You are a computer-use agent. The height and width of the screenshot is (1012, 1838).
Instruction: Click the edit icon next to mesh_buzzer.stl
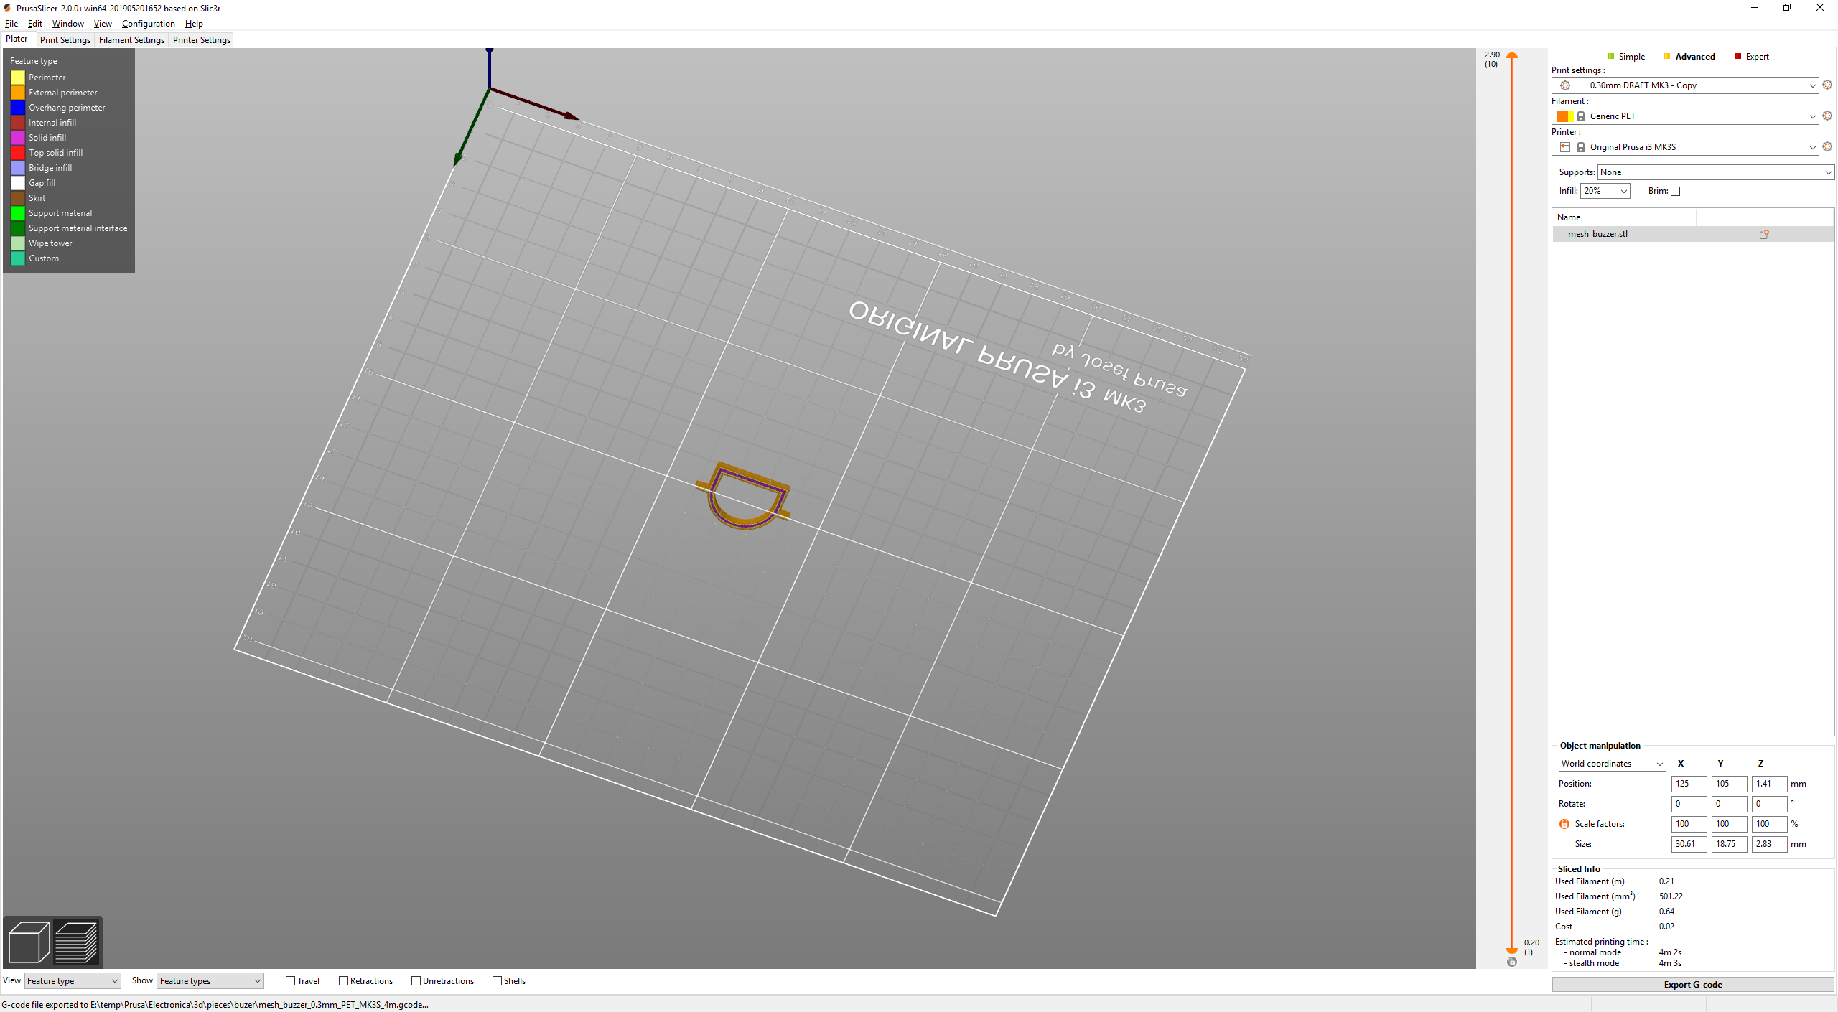tap(1763, 234)
